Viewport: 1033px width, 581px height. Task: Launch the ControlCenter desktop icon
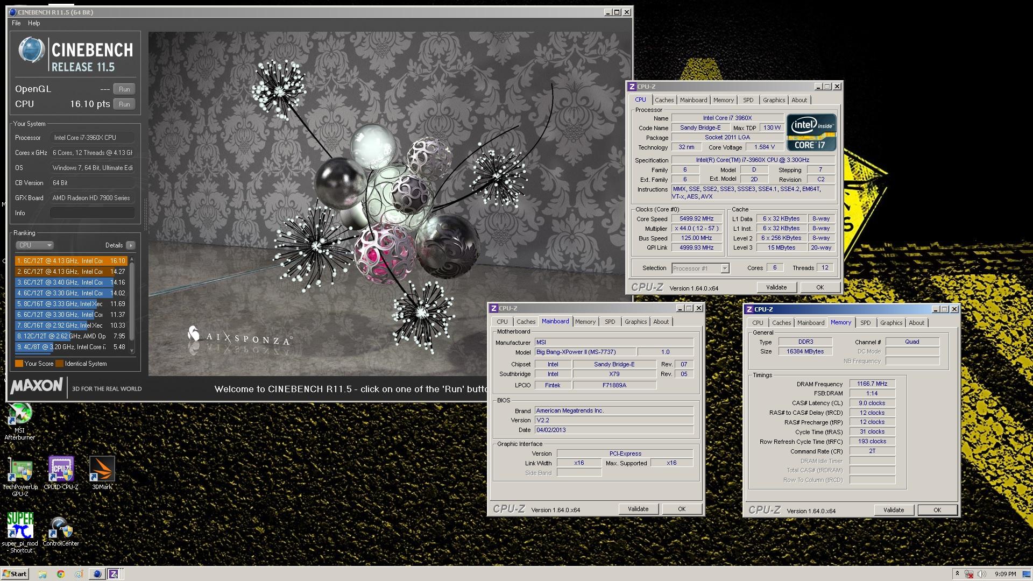pos(60,532)
